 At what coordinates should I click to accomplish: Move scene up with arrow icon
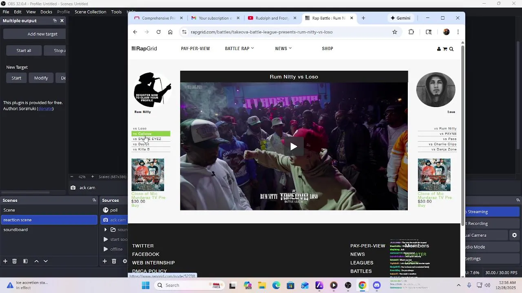pyautogui.click(x=36, y=261)
